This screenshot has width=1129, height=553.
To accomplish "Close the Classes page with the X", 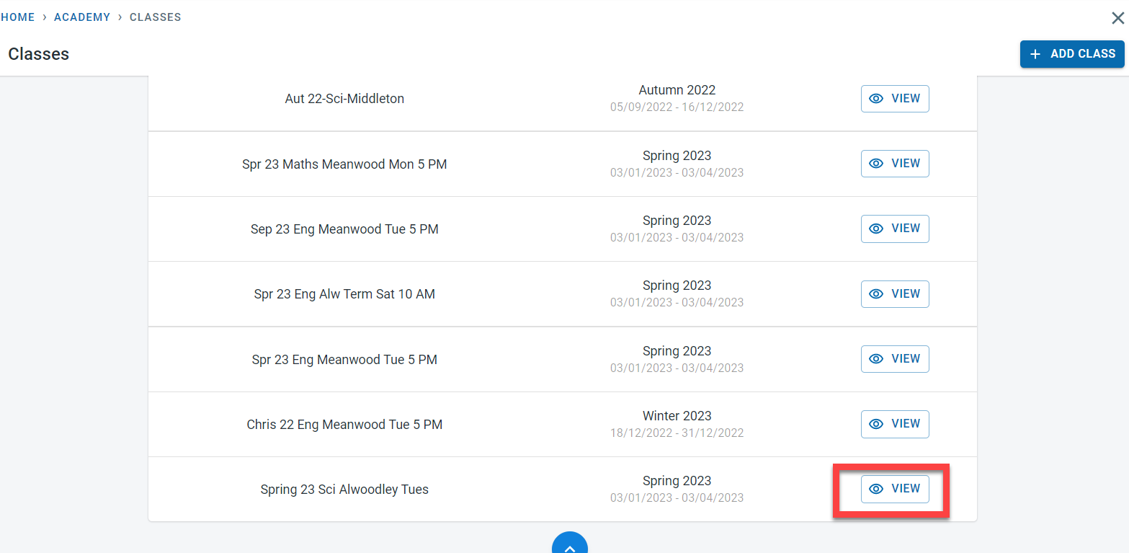I will 1117,19.
